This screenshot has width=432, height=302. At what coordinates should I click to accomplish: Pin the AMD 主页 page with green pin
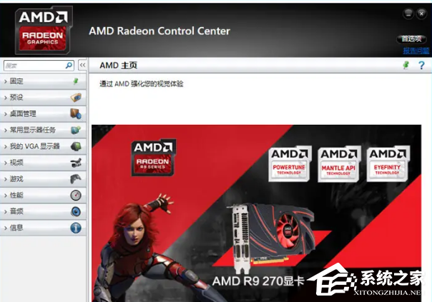(x=406, y=65)
